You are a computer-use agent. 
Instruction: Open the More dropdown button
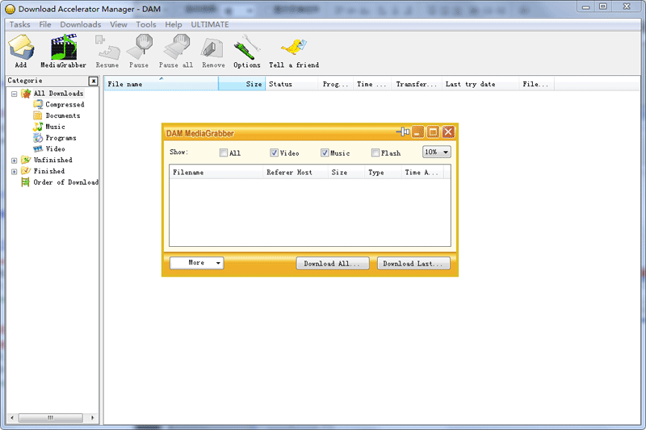click(x=197, y=263)
